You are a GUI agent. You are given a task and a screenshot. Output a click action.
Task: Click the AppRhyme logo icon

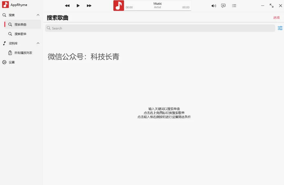(5, 5)
